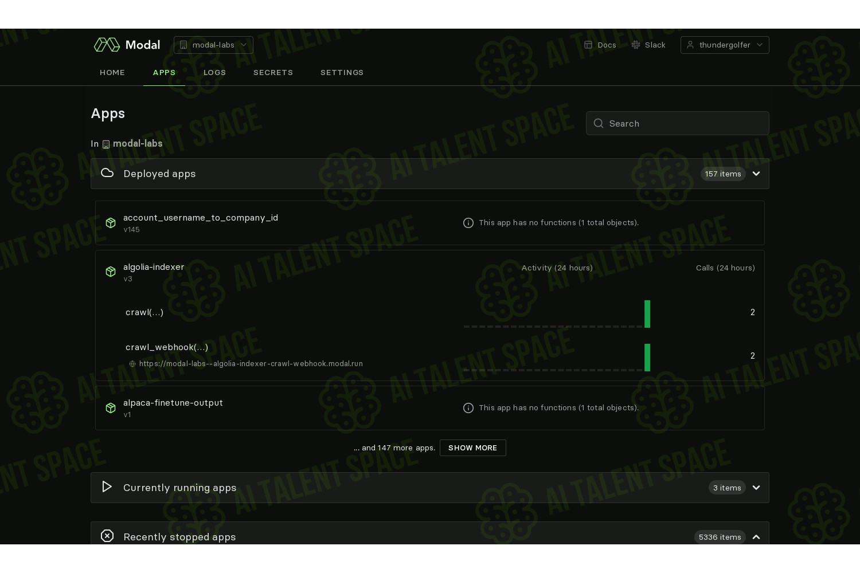860x573 pixels.
Task: Click the Currently running apps heading text
Action: pos(180,488)
